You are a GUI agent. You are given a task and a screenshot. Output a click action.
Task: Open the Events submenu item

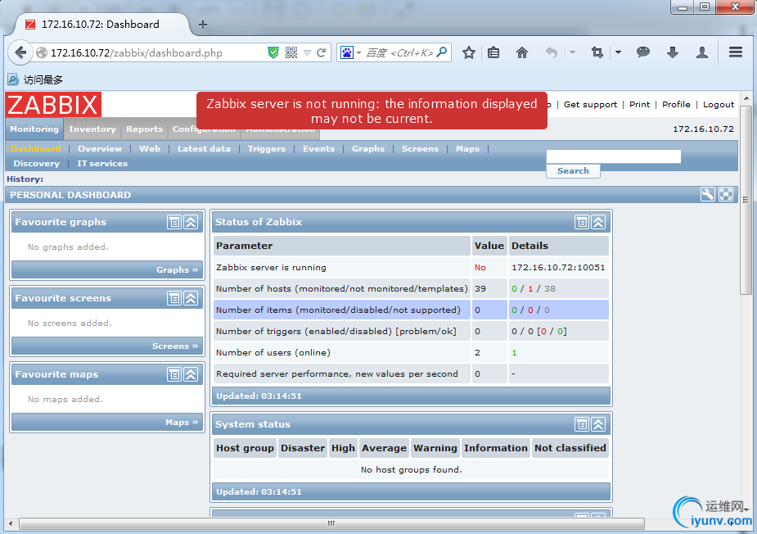click(x=318, y=149)
